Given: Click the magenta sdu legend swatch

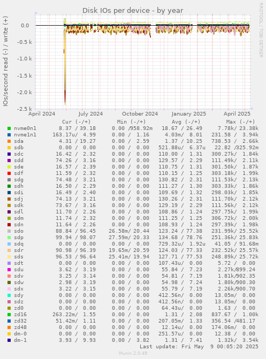Looking at the screenshot, I should 9,270.
